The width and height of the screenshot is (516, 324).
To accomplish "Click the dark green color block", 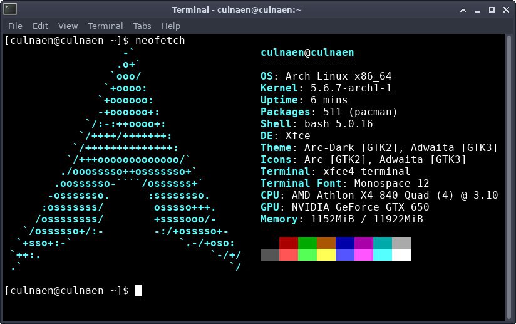I will click(x=307, y=243).
